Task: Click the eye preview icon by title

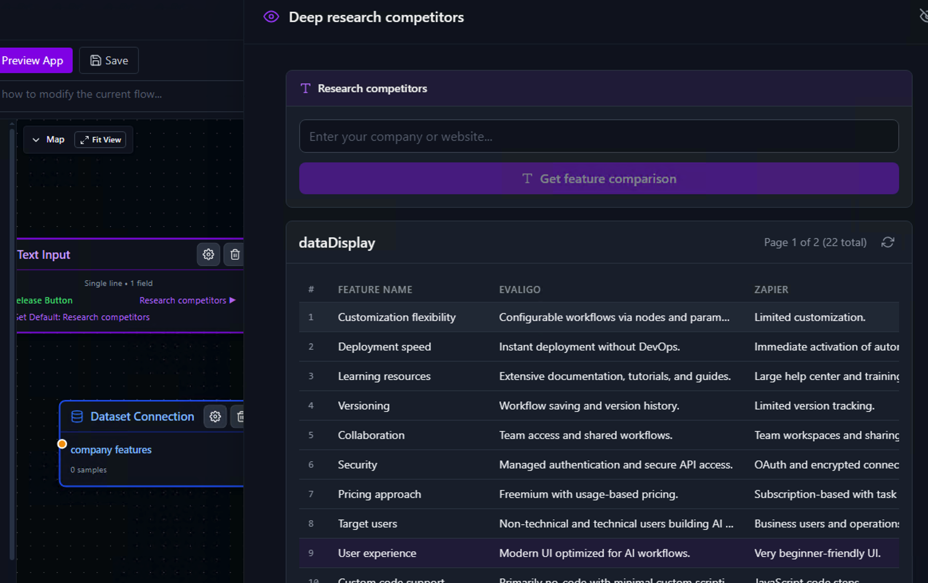Action: click(271, 17)
